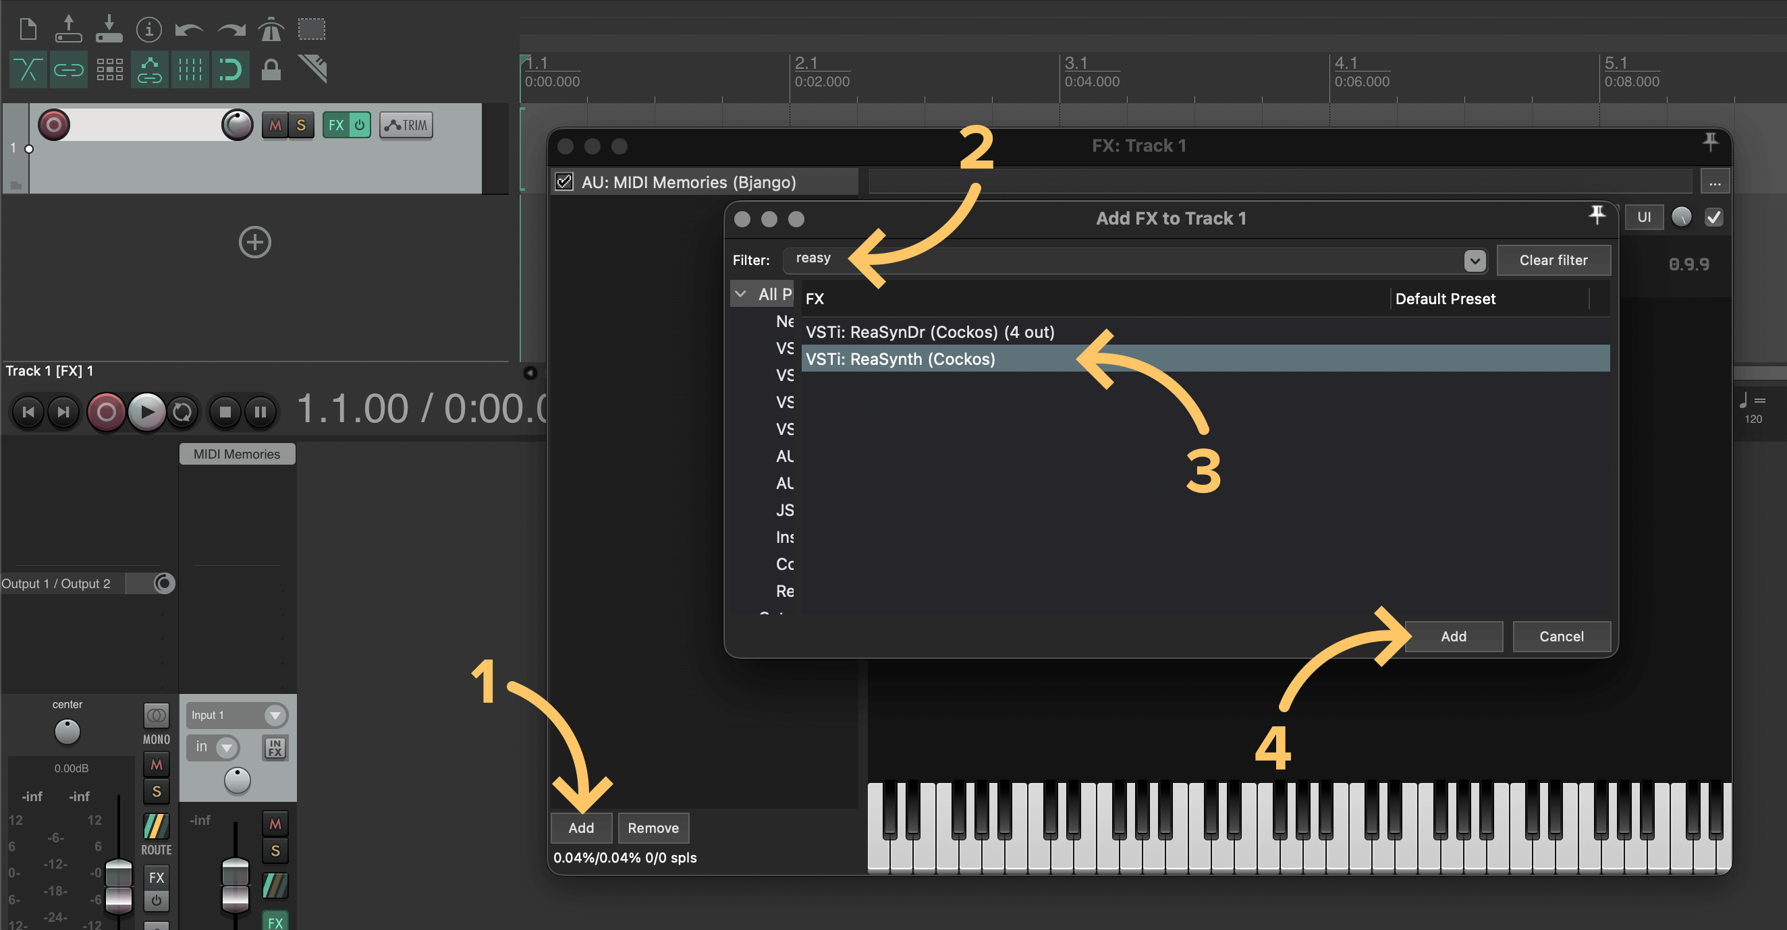Select AU: MIDI Memories (Bjango) in FX chain
The image size is (1787, 930).
tap(704, 181)
